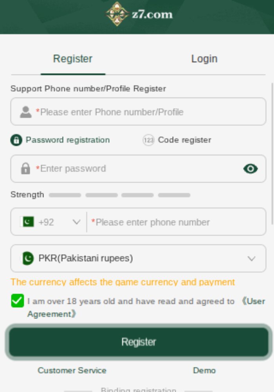
Task: Click the green lock Password registration icon
Action: click(x=16, y=140)
